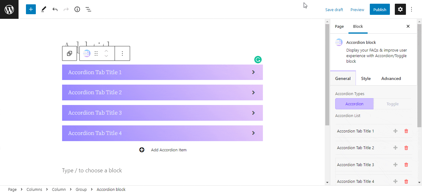Open the List View icon
Image resolution: width=422 pixels, height=193 pixels.
(88, 9)
